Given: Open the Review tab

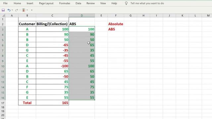Looking at the screenshot, I should (90, 3).
